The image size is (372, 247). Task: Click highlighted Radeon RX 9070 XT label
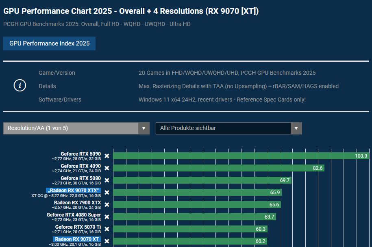click(77, 239)
